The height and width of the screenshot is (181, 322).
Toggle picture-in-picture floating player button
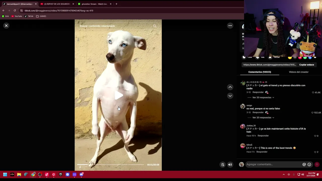click(x=223, y=165)
